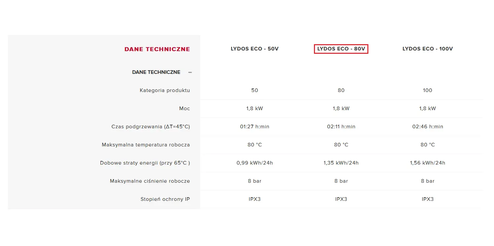Select the LYDOS ECO - 100V column header
Image resolution: width=494 pixels, height=246 pixels.
[x=428, y=49]
